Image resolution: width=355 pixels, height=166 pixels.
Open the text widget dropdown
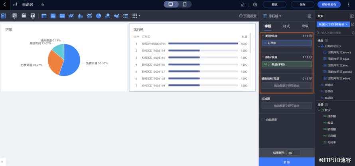[33, 16]
